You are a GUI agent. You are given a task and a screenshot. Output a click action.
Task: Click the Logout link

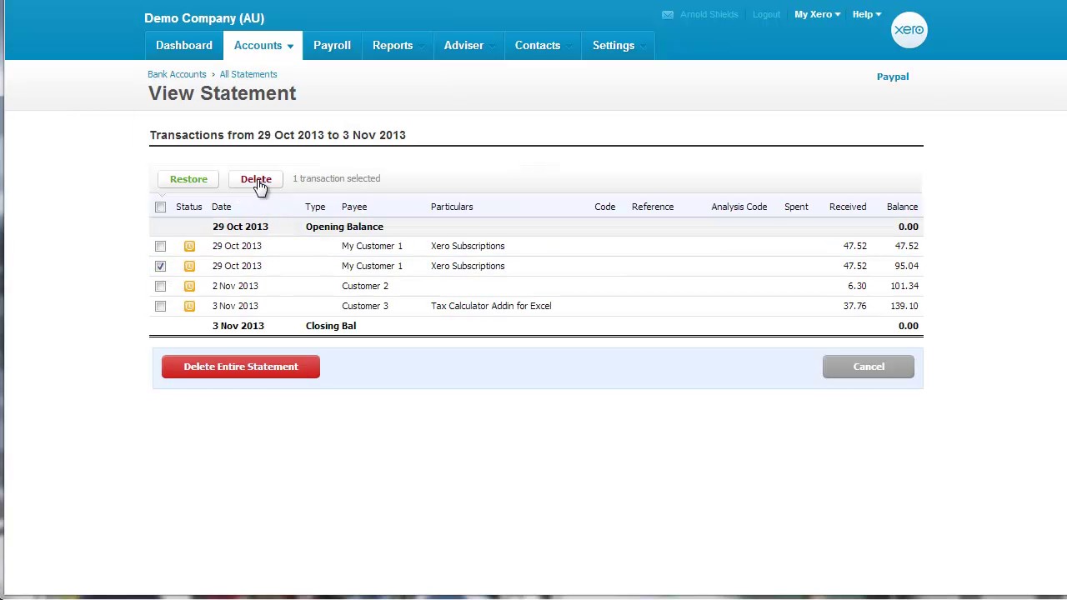click(x=766, y=14)
